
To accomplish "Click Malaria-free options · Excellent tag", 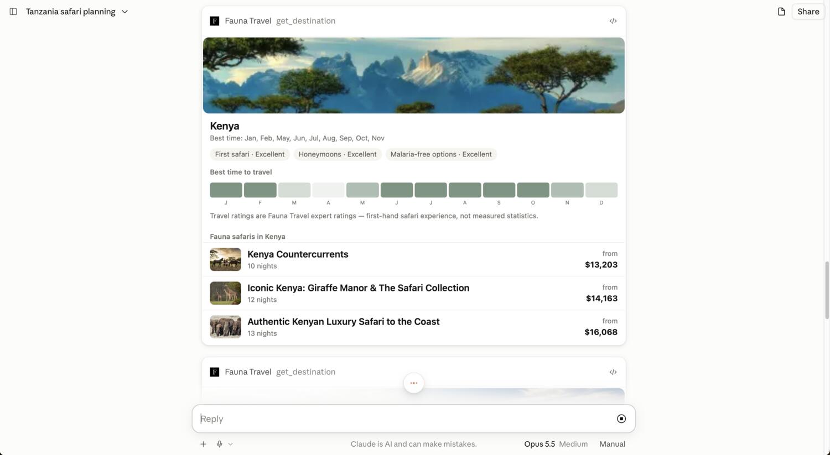I will [x=441, y=154].
